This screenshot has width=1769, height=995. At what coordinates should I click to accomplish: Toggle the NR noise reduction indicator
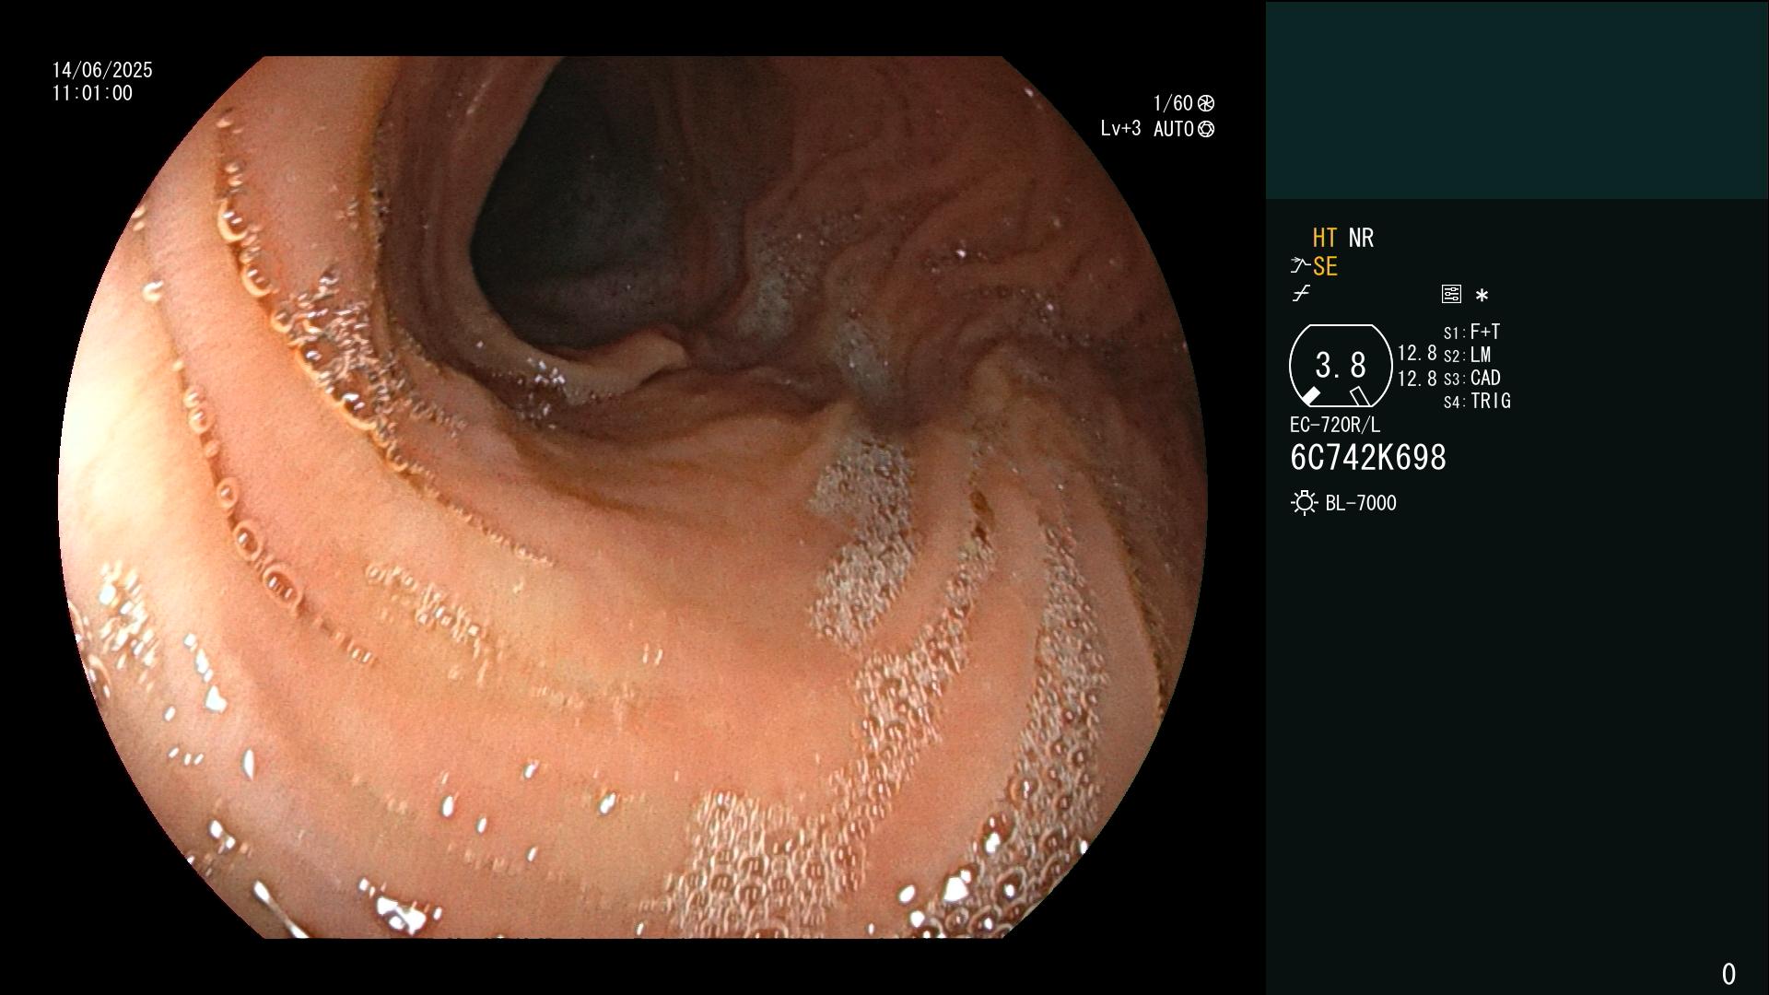pos(1361,238)
